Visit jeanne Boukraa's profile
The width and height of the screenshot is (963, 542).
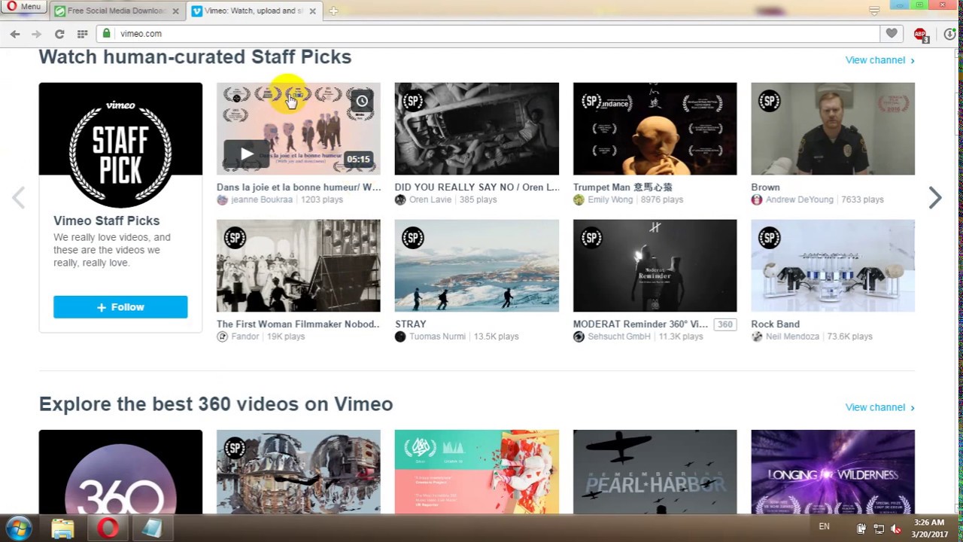point(261,199)
